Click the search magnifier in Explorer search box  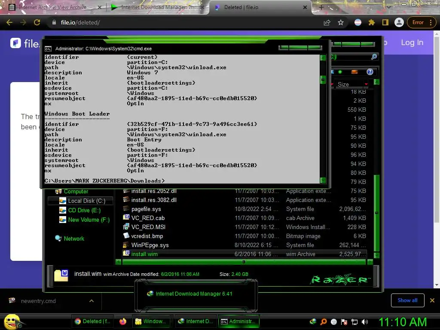(x=374, y=57)
